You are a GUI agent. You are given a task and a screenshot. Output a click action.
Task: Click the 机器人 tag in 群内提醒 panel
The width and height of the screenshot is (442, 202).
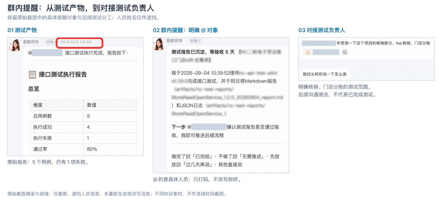[x=196, y=41]
